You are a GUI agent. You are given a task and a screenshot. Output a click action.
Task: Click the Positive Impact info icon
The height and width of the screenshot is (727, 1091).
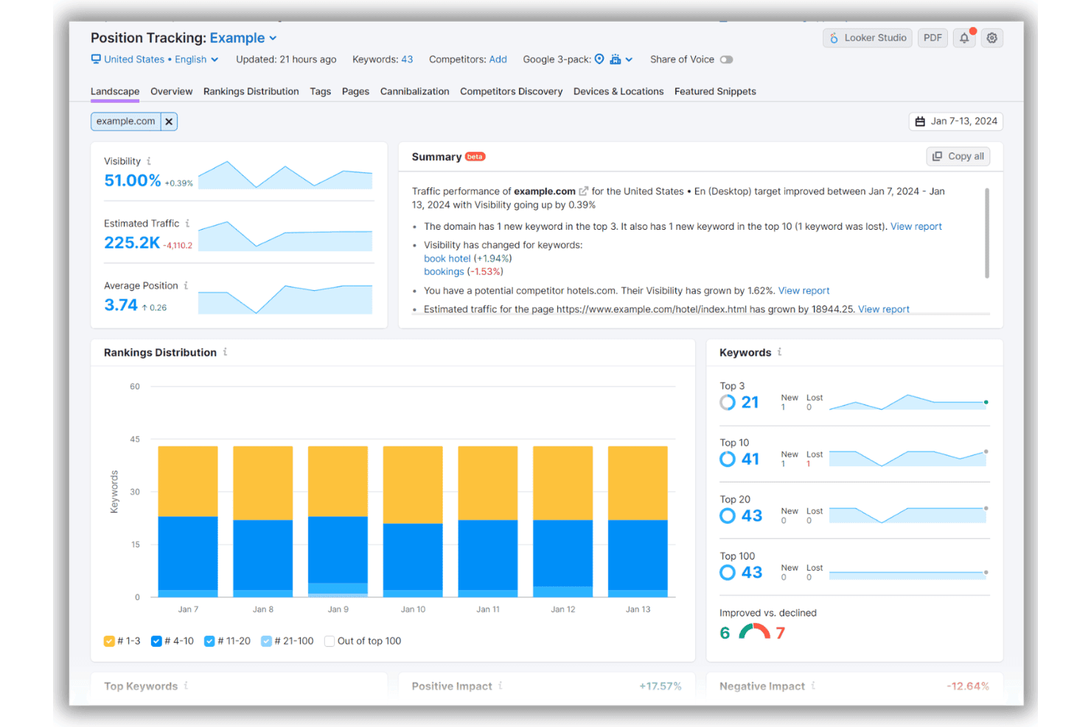[500, 685]
